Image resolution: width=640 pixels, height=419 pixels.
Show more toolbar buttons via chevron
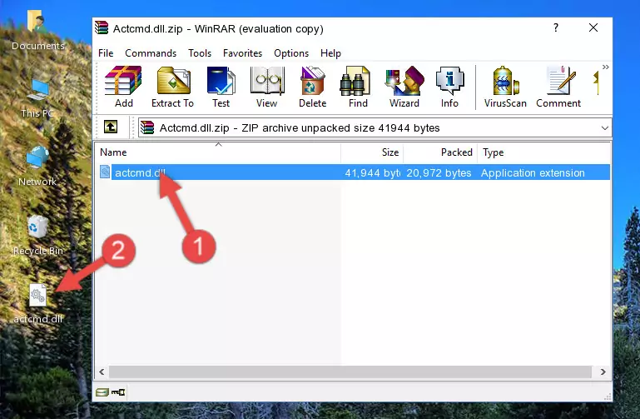pos(605,67)
